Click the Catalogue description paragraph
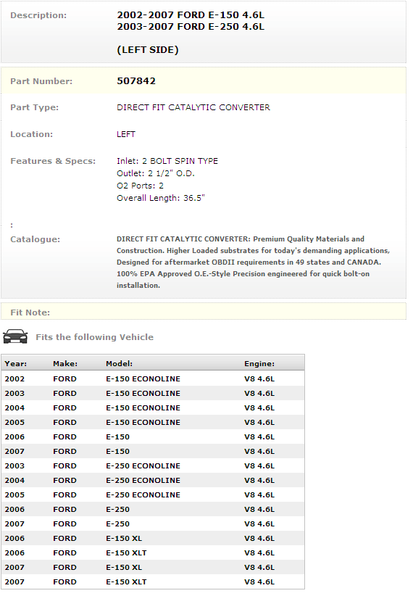Viewport: 413px width, 596px height. (x=253, y=262)
